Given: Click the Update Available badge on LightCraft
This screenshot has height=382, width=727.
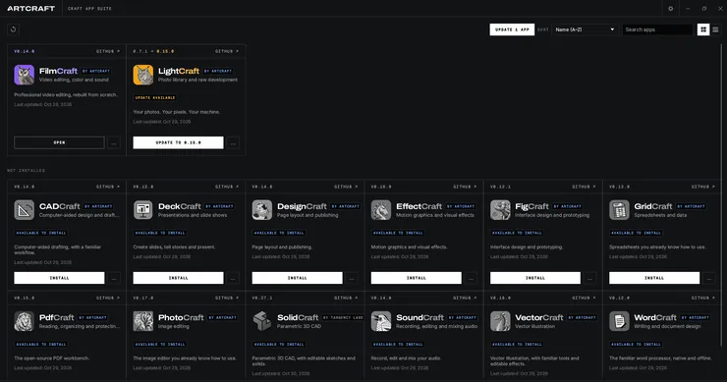Looking at the screenshot, I should coord(155,98).
